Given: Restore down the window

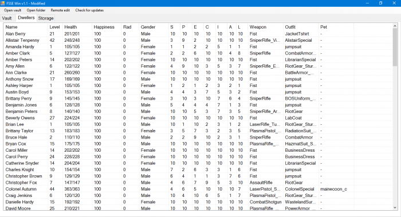Looking at the screenshot, I should pos(380,3).
